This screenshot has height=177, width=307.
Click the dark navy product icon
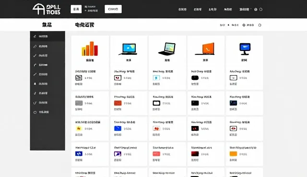[234, 103]
